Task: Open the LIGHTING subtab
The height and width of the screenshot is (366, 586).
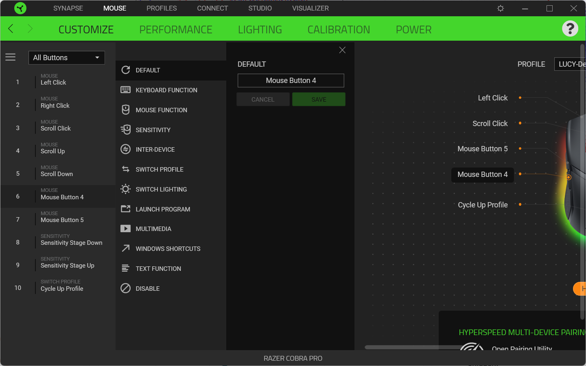Action: [260, 30]
